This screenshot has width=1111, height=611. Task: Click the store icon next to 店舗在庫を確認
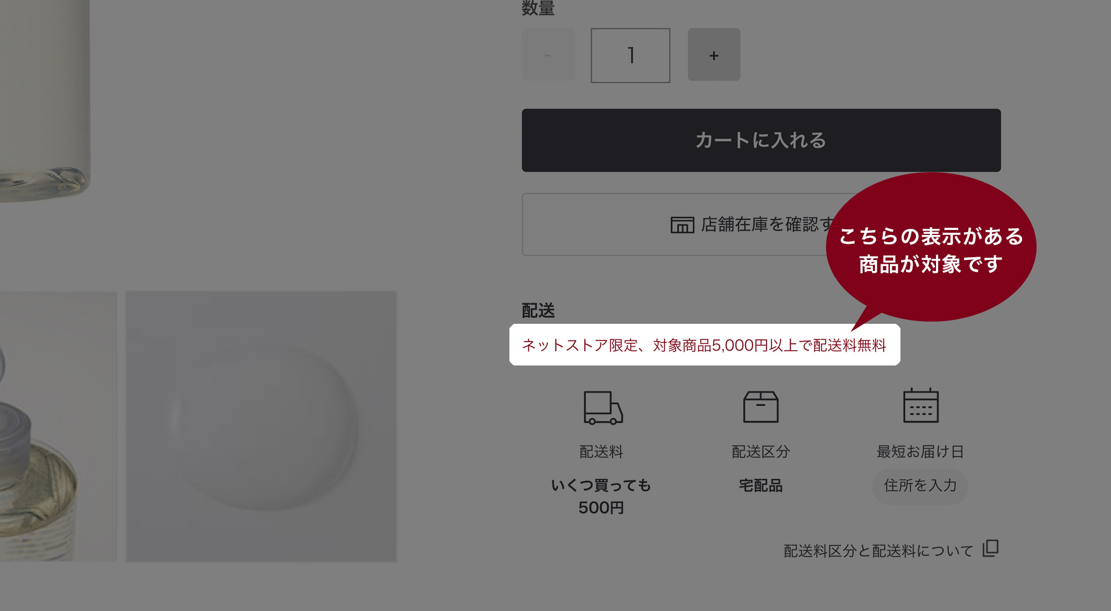[682, 225]
